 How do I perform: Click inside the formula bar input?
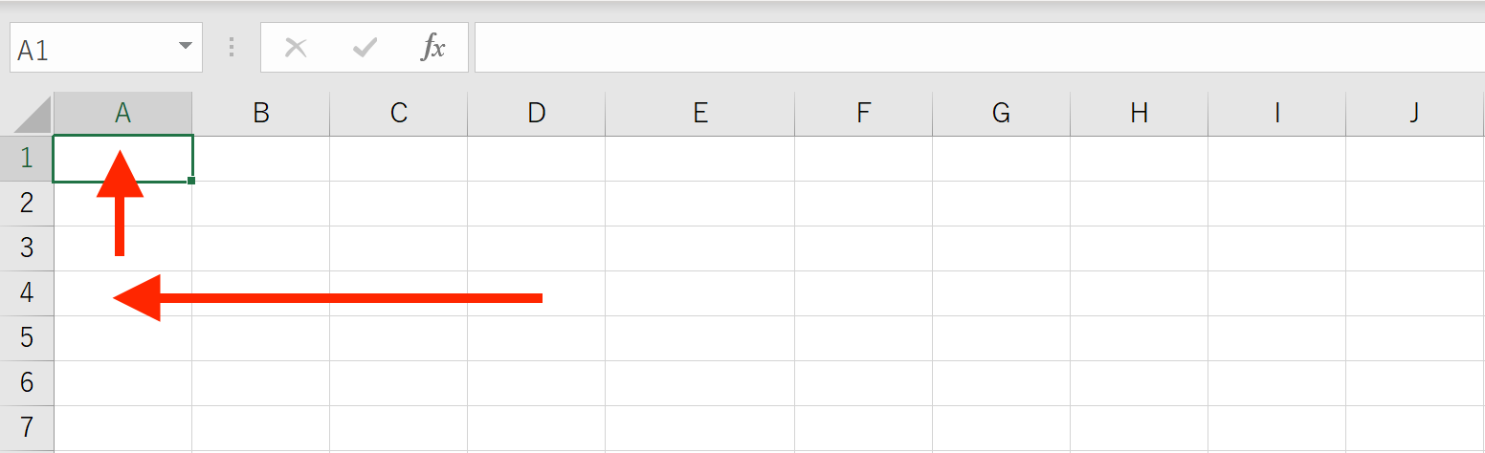980,48
